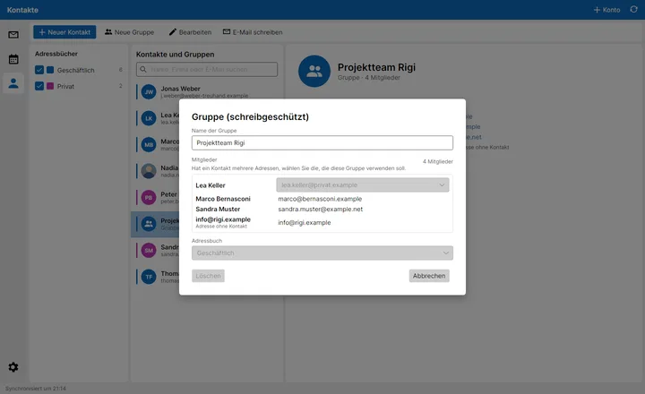This screenshot has width=645, height=394.
Task: Click bold info@rigi.example member entry
Action: click(223, 219)
